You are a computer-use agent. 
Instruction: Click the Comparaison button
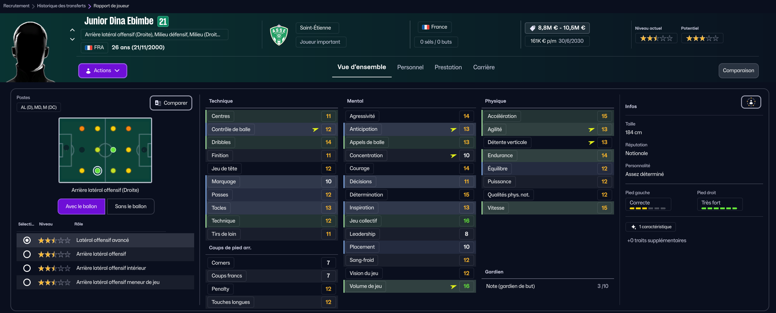(x=738, y=71)
